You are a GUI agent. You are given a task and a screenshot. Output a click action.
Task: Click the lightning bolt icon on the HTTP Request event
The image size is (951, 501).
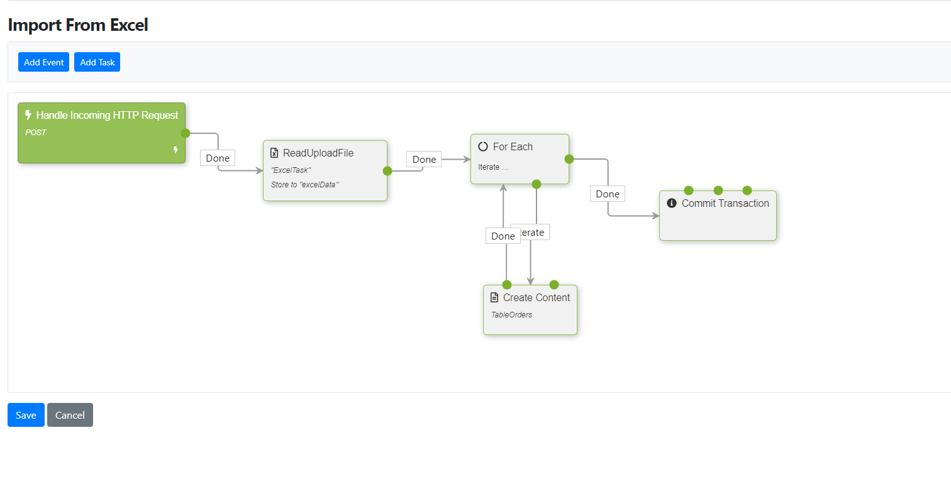point(28,115)
